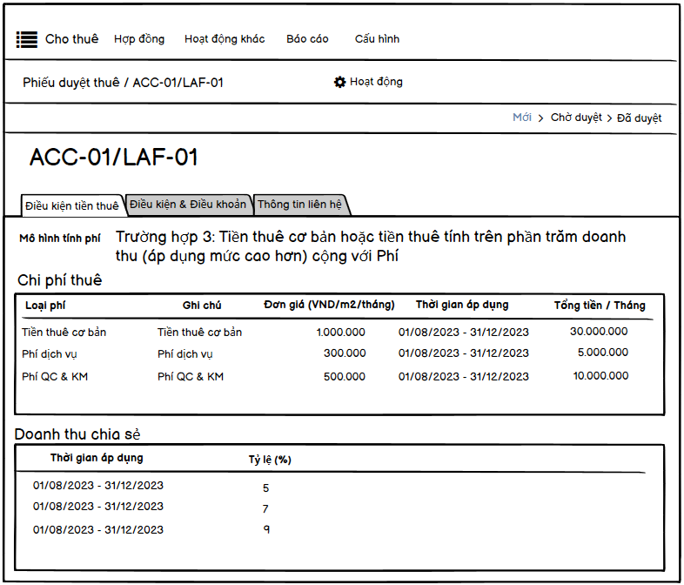Click unit price 300.000
This screenshot has width=684, height=585.
(x=345, y=353)
